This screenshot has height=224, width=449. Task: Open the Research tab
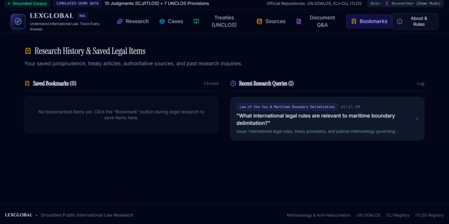[133, 21]
